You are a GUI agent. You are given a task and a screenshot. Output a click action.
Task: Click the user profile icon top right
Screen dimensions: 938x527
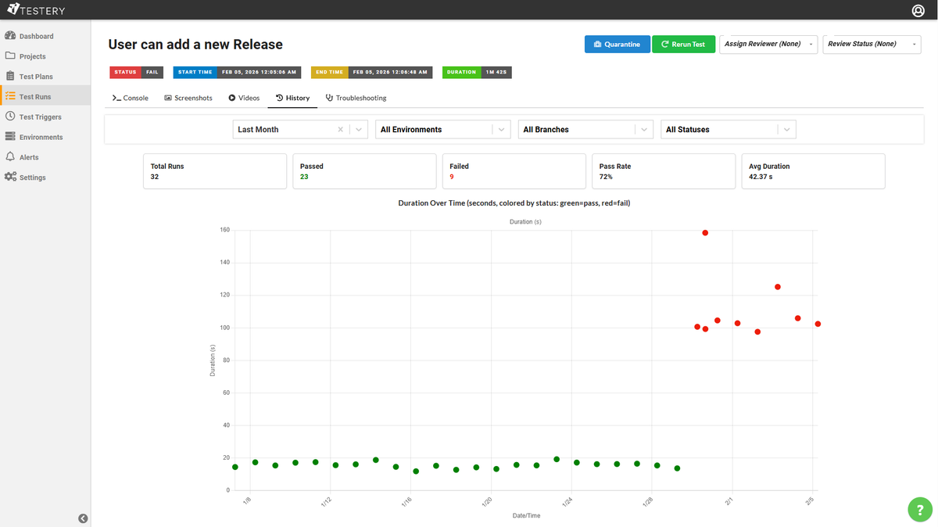[x=918, y=10]
